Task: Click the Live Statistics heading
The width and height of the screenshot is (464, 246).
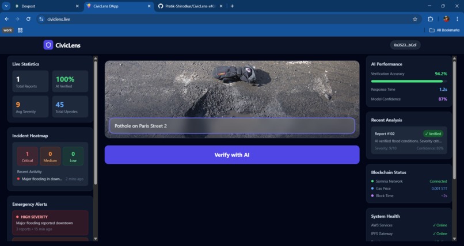Action: point(25,64)
